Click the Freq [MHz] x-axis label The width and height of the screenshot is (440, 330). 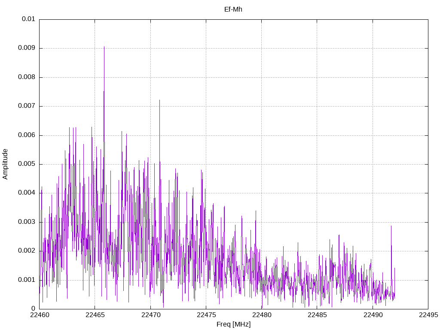tap(233, 324)
